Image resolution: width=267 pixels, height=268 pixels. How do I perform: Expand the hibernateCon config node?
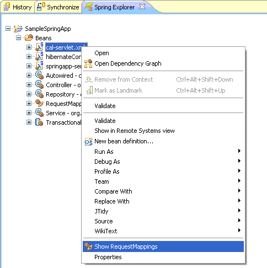point(29,57)
